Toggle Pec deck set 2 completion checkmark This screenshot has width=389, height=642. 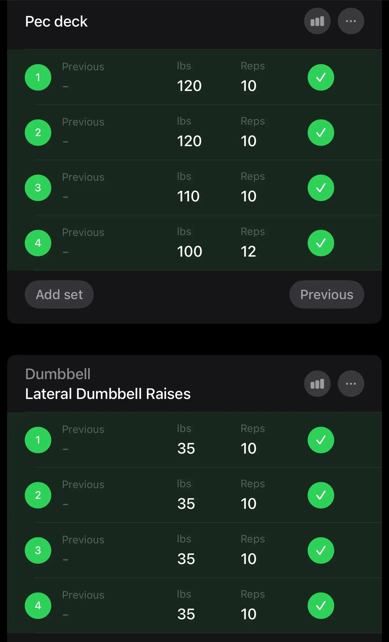point(321,133)
